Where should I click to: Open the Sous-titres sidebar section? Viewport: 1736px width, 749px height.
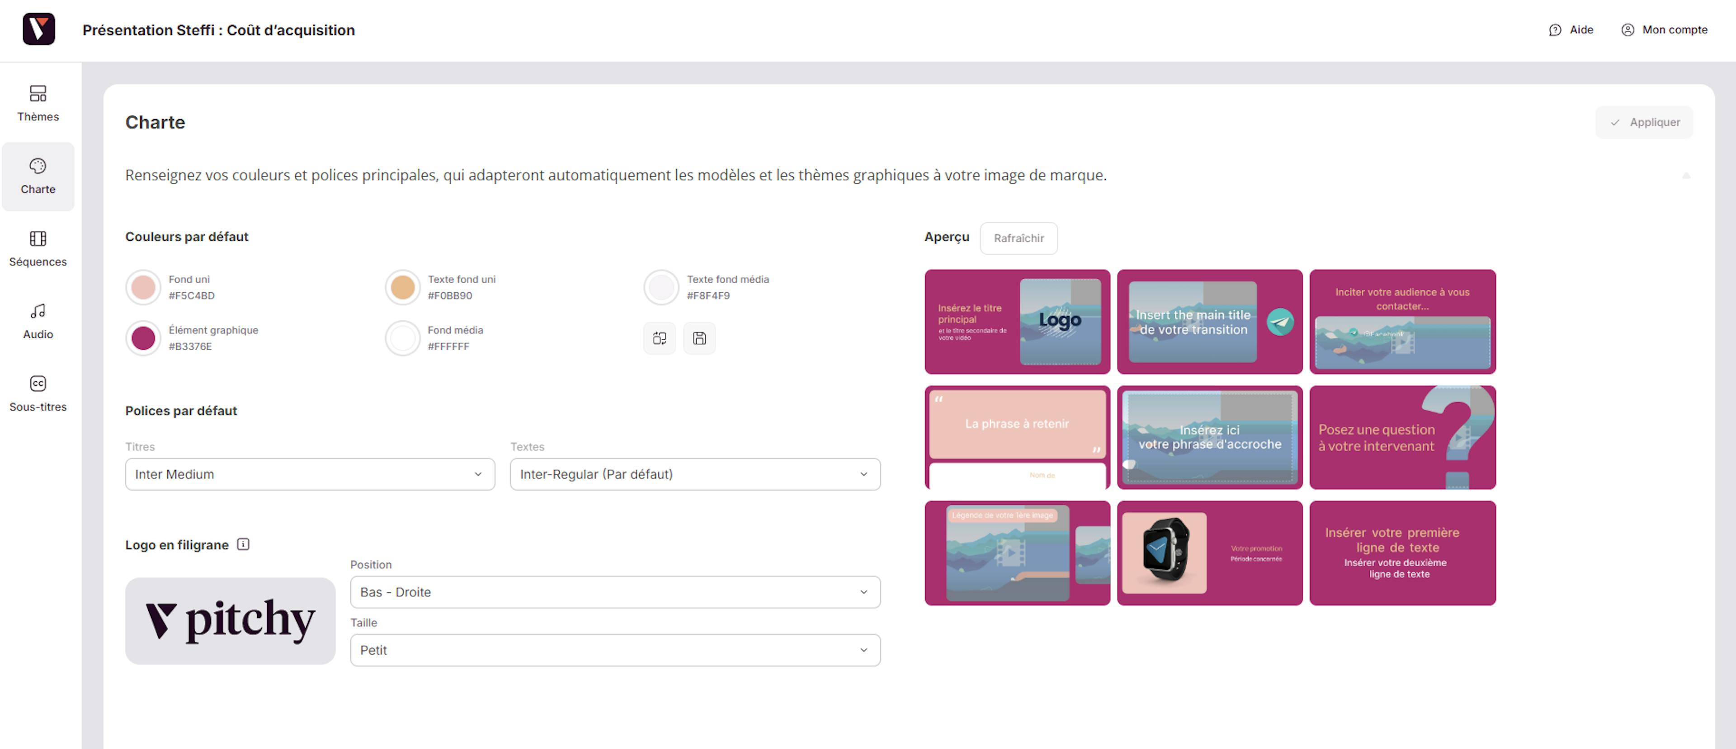[x=38, y=393]
